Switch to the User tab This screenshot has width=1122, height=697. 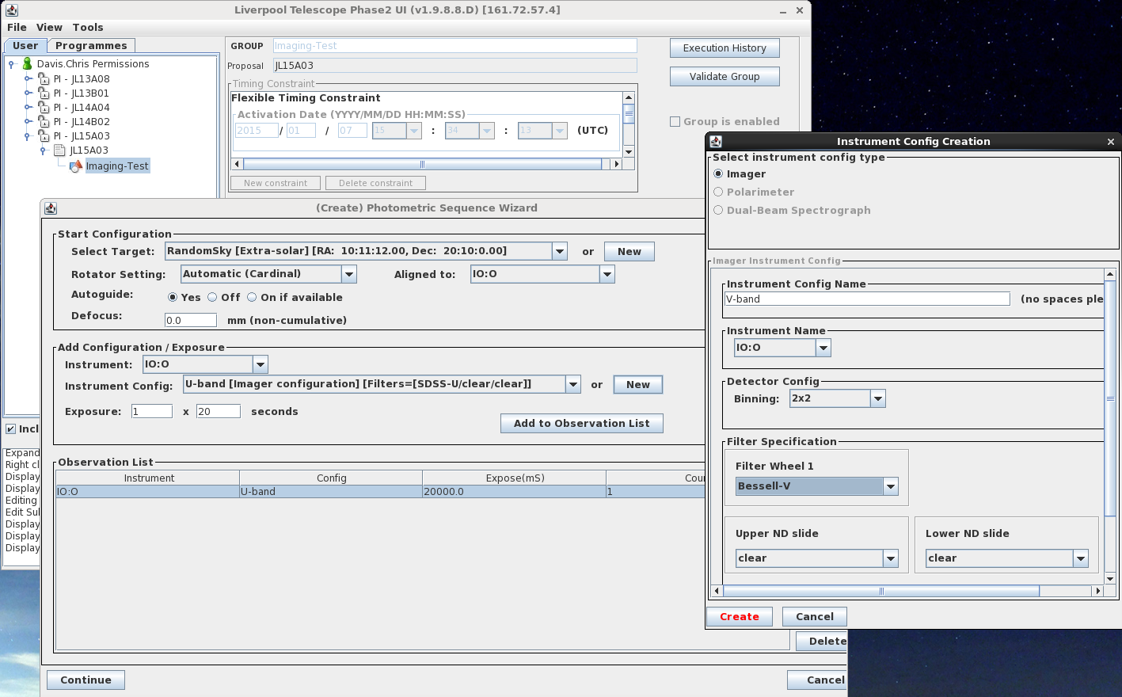25,46
